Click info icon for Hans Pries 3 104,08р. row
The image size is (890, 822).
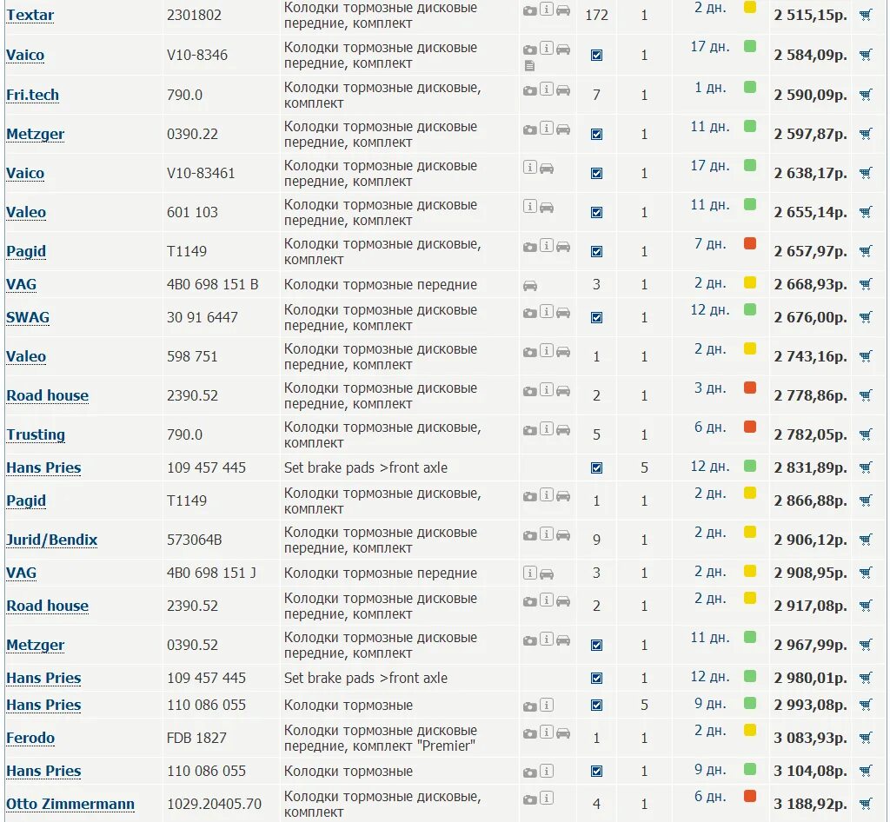pyautogui.click(x=546, y=771)
